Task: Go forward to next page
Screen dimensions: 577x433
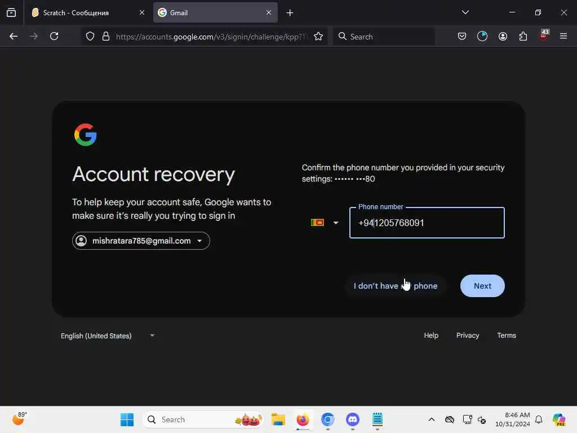Action: (x=33, y=36)
